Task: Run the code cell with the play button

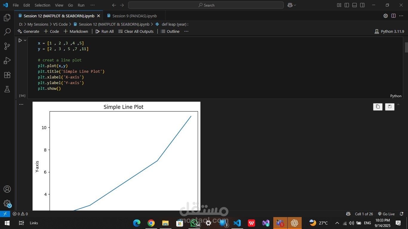Action: (20, 40)
